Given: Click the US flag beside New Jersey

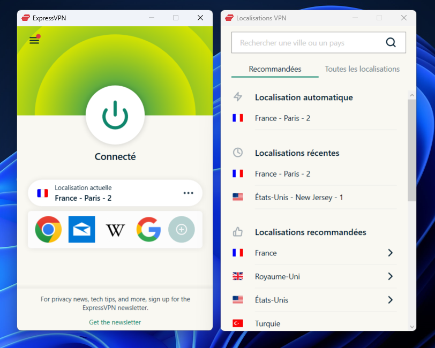Looking at the screenshot, I should coord(238,197).
